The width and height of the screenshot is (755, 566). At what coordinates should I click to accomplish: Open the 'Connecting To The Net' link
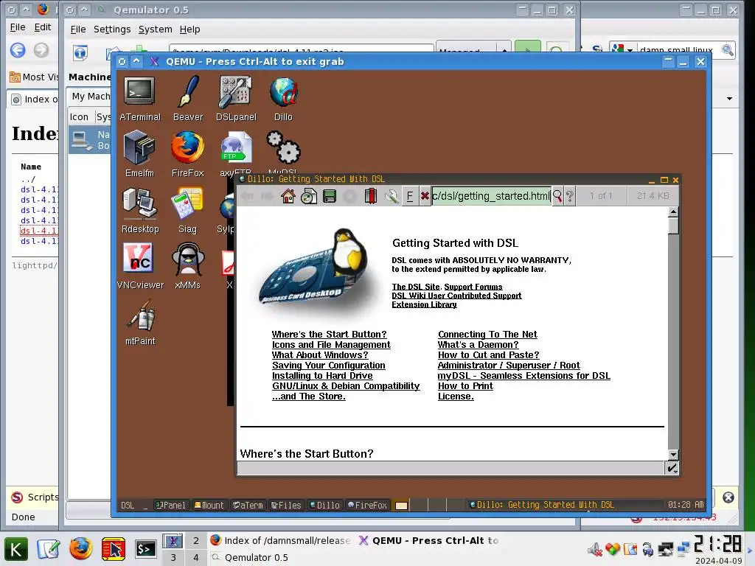487,334
